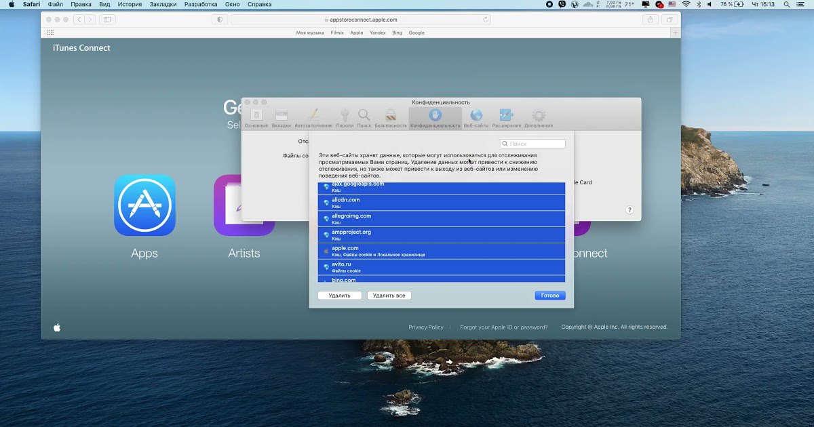This screenshot has width=814, height=427.
Task: Open the Filmix bookmark
Action: 337,33
